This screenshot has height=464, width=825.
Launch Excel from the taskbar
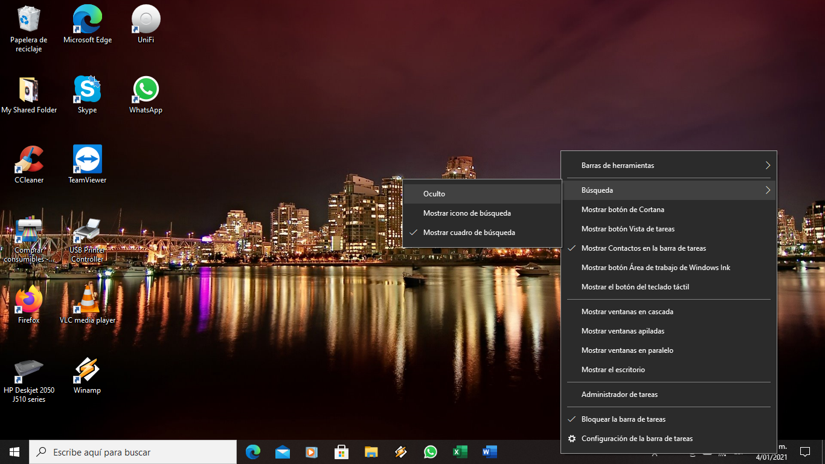pos(460,452)
